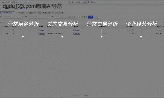Toggle the checkbox before the blue query button
This screenshot has height=98, width=164.
pyautogui.click(x=80, y=17)
